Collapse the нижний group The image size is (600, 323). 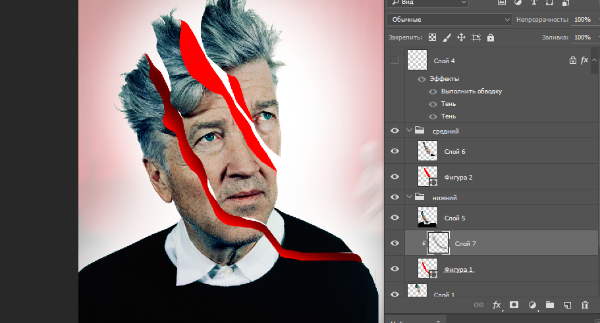(x=409, y=197)
